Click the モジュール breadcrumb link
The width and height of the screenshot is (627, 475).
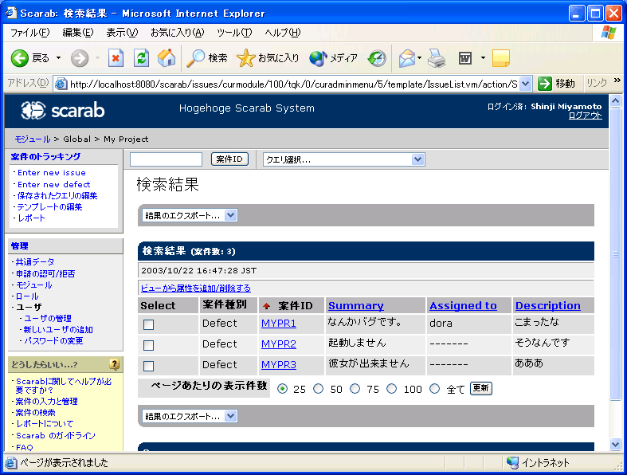[x=33, y=139]
